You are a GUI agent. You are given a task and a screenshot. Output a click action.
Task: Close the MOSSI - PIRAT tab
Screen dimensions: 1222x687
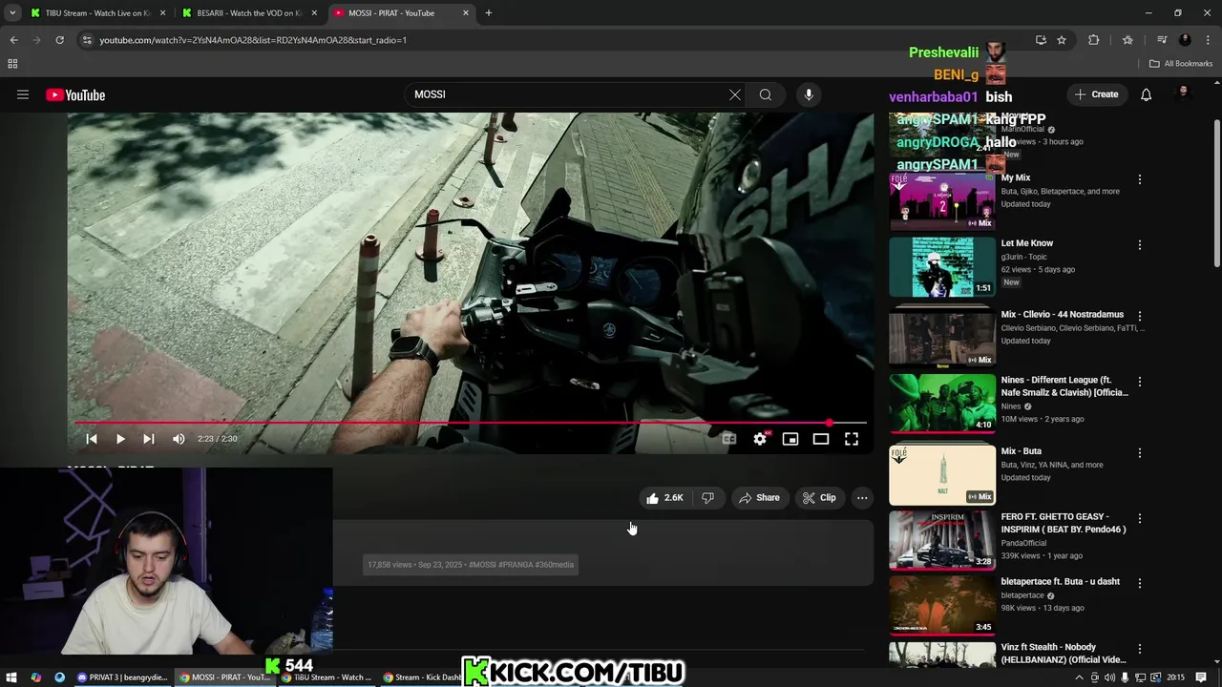click(466, 13)
